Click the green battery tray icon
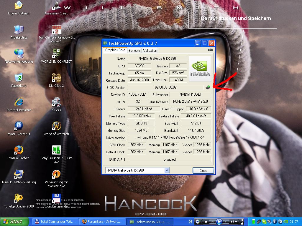 point(254,221)
